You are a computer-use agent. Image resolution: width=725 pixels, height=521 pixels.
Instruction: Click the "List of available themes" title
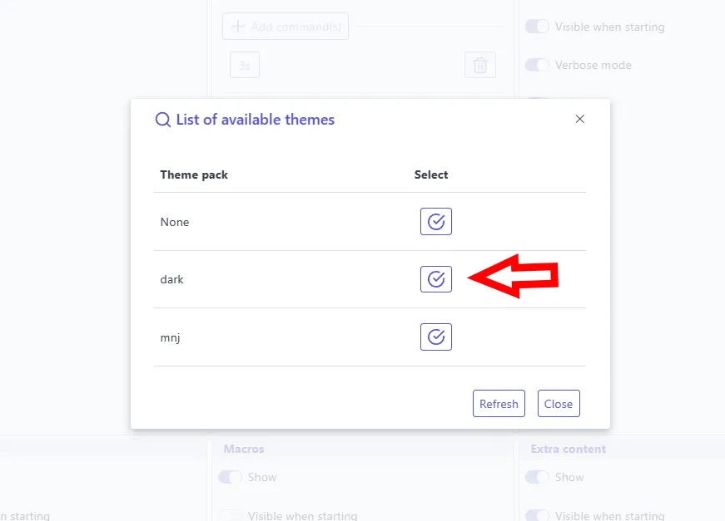pyautogui.click(x=256, y=120)
